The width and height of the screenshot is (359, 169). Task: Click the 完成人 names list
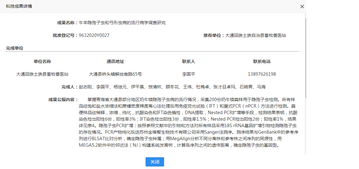pos(172,87)
